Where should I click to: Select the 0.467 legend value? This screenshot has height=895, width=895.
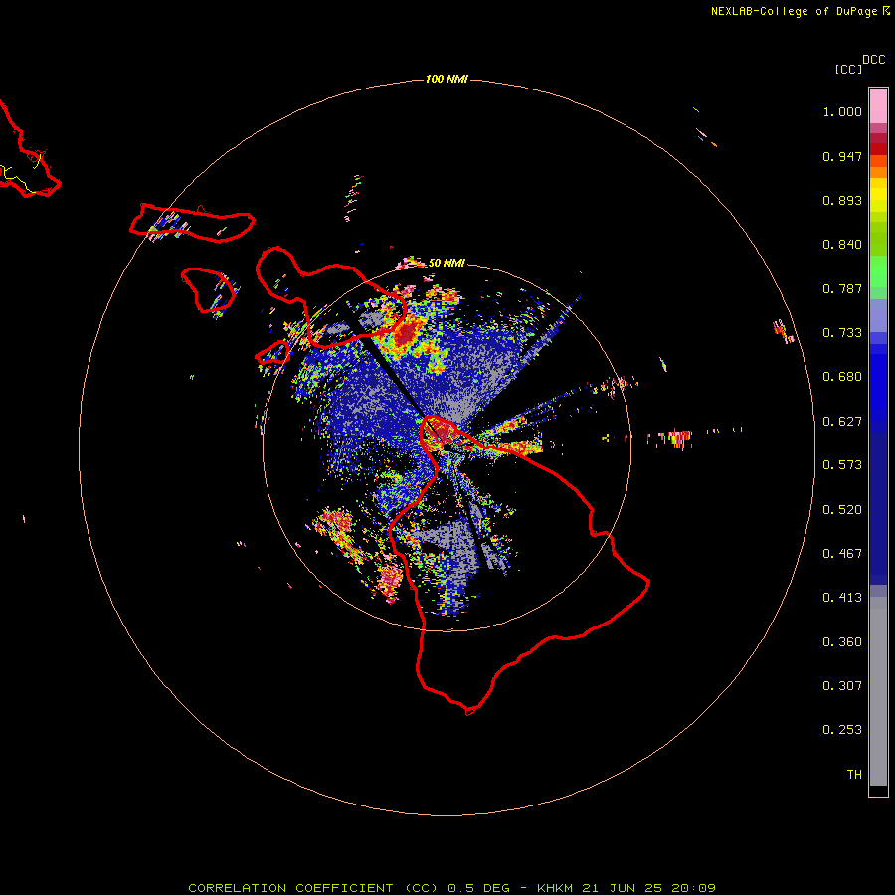[842, 554]
